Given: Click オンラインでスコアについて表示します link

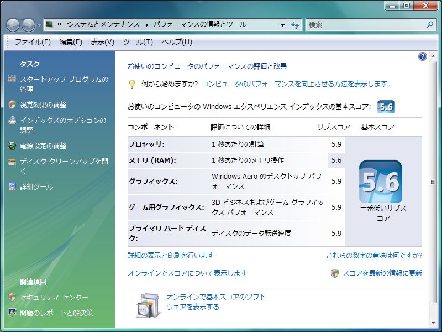Looking at the screenshot, I should pos(187,273).
